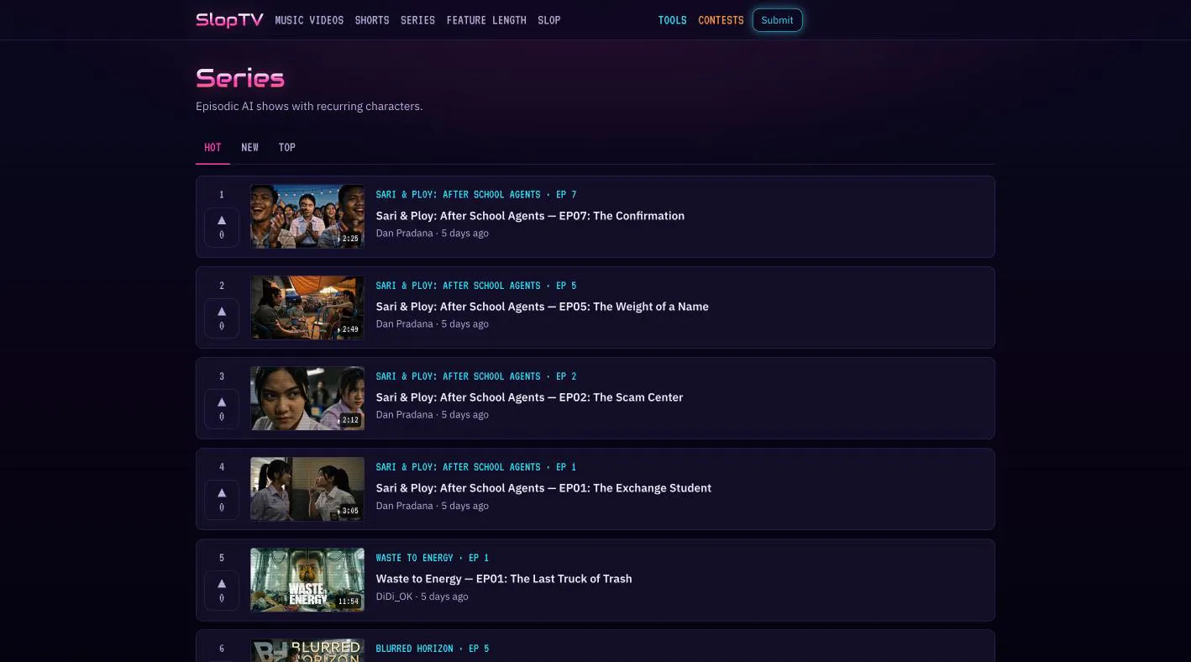Screen dimensions: 1191x662
Task: Open Feature Length section
Action: coord(486,20)
